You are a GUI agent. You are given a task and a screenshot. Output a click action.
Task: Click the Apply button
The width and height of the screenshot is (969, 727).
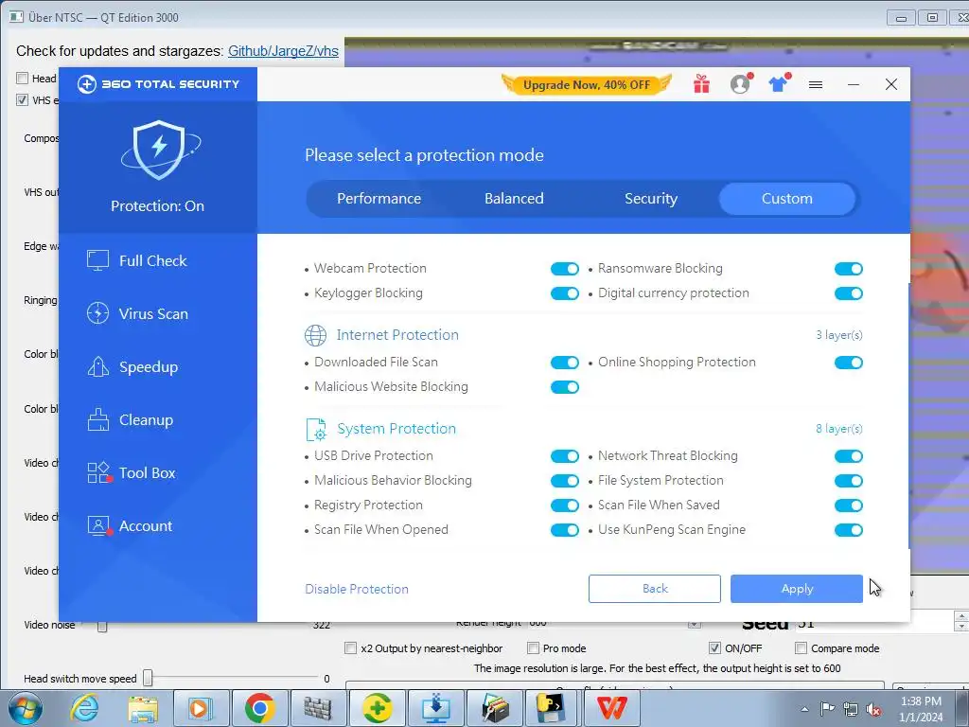(x=797, y=589)
